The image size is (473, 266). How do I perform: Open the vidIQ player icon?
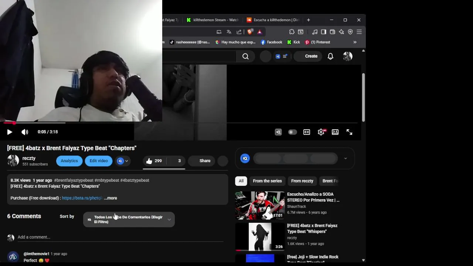click(278, 132)
